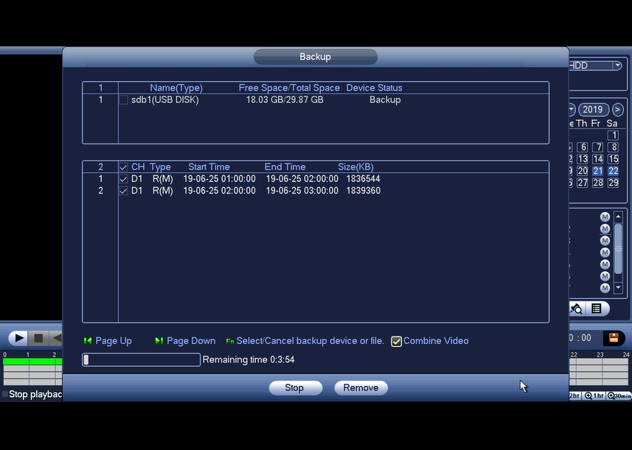Screen dimensions: 632x450
Task: Click the Page Down label
Action: [191, 341]
